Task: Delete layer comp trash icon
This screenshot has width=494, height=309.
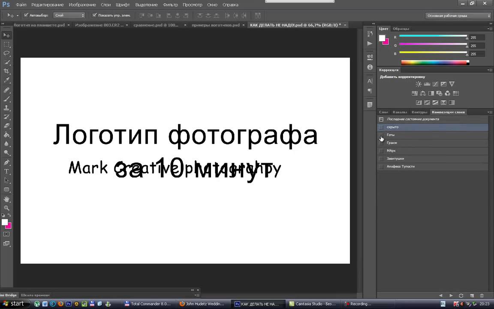Action: [482, 295]
